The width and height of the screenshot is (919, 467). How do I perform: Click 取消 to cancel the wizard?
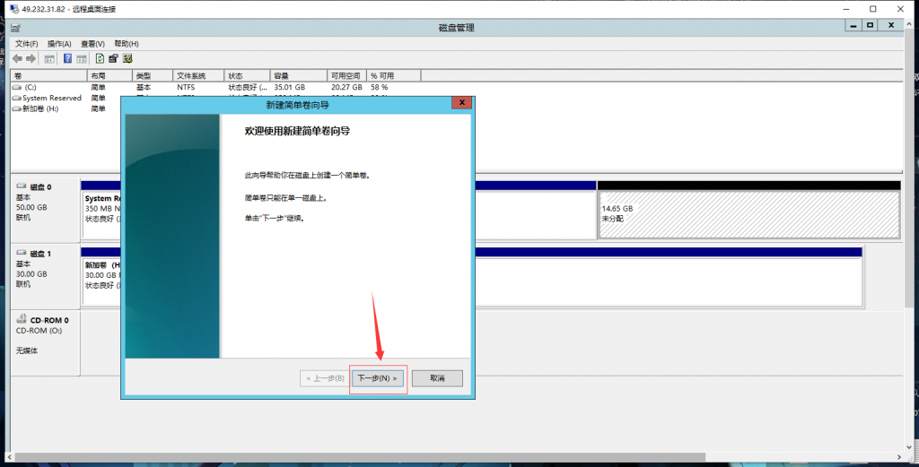[x=437, y=378]
